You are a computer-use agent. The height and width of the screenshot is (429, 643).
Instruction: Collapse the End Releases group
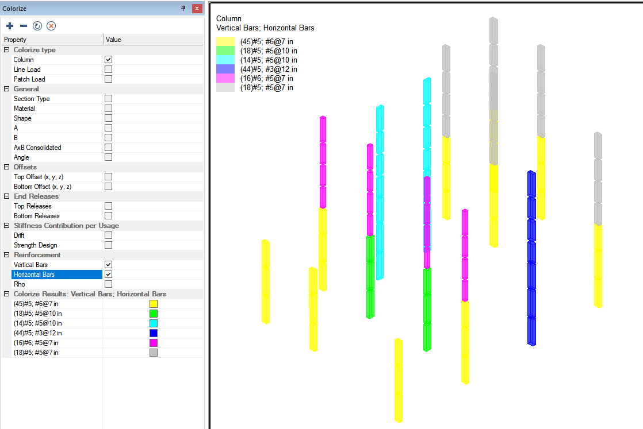[7, 196]
